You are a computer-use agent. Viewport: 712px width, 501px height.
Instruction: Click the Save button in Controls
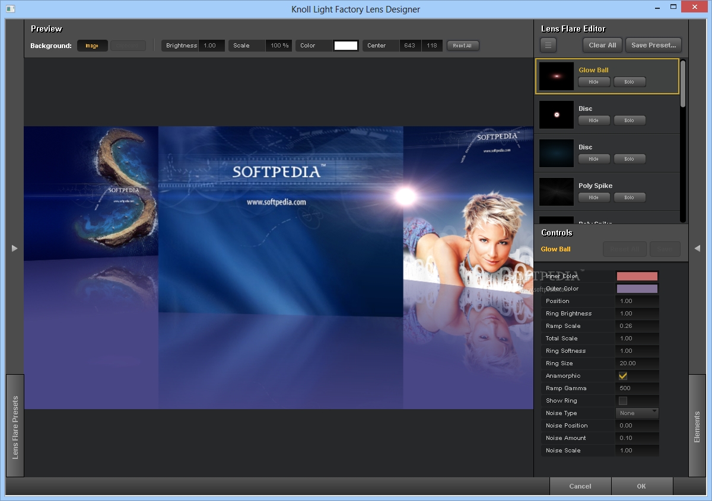point(665,249)
